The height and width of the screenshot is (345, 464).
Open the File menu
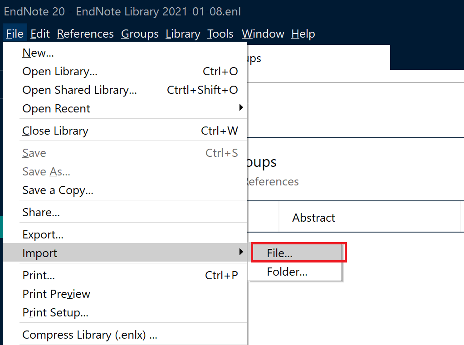click(15, 34)
